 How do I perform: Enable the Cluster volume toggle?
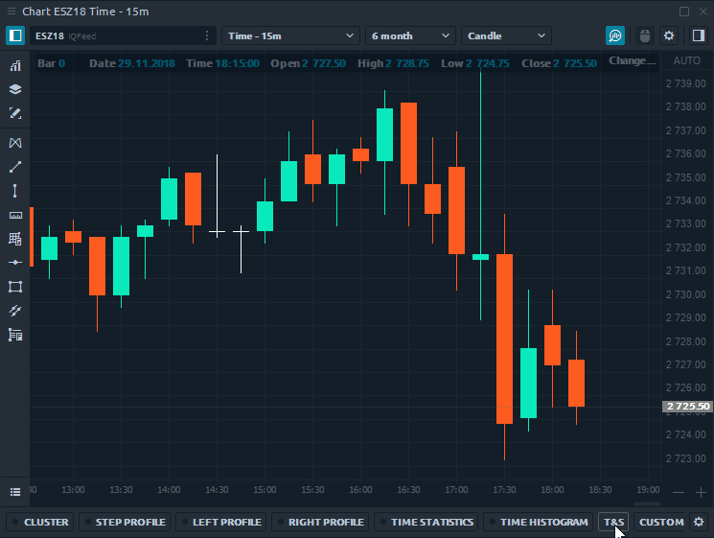pyautogui.click(x=39, y=522)
